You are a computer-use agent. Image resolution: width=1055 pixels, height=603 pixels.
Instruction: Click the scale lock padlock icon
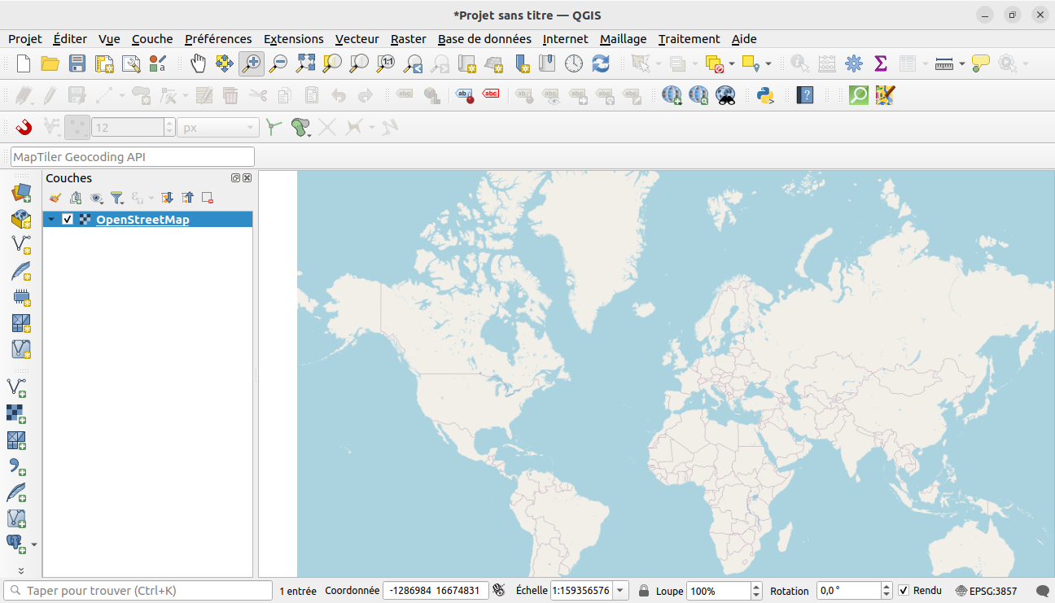644,591
